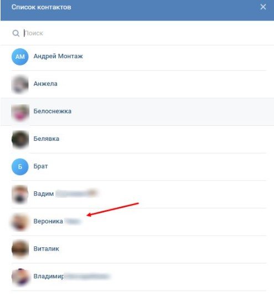Click Виталик's avatar photo
Screen dimensions: 274x295
point(20,249)
